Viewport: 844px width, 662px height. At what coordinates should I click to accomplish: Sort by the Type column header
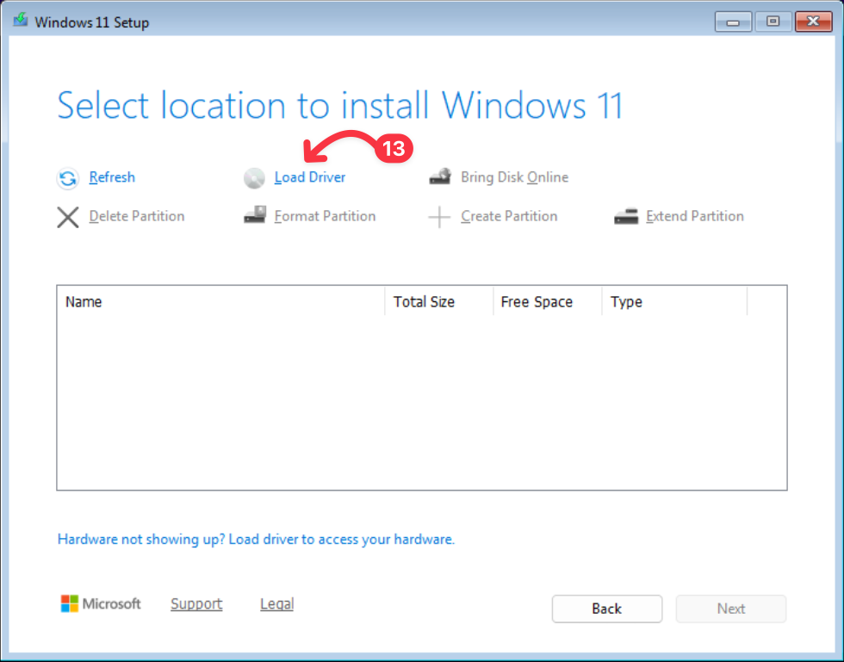click(673, 302)
